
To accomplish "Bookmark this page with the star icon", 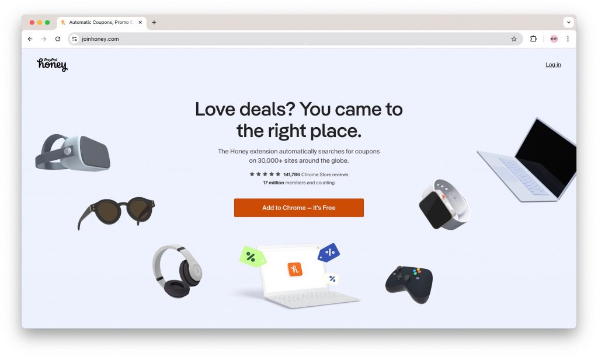I will click(514, 39).
